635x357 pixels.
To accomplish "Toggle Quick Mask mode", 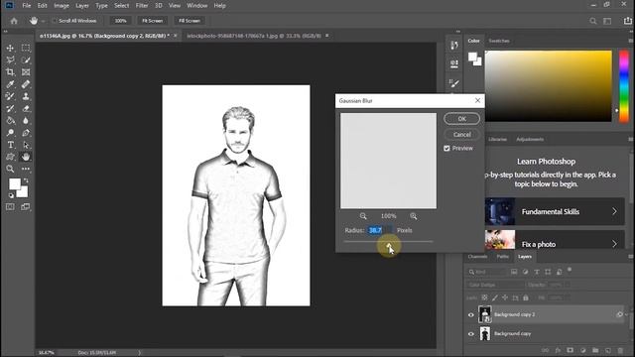I will click(10, 207).
